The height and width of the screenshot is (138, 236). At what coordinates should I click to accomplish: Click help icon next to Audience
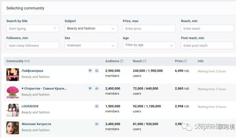point(122,61)
